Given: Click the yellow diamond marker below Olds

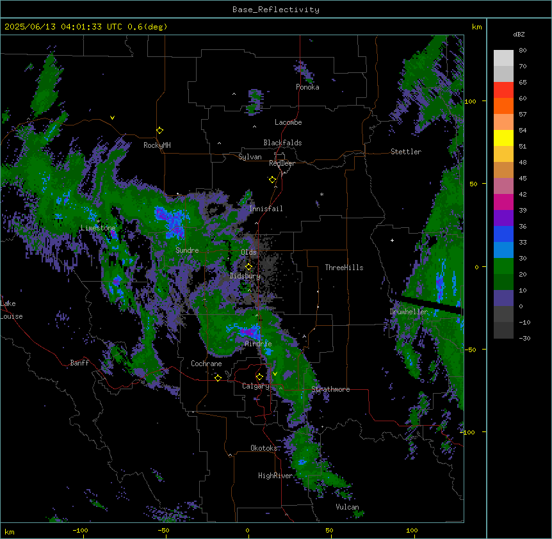Looking at the screenshot, I should tap(249, 267).
